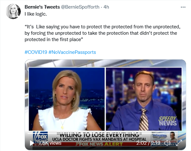Viewport: 191px width, 151px height.
Task: Open the #NoVaccinePassports hashtag
Action: tap(72, 52)
